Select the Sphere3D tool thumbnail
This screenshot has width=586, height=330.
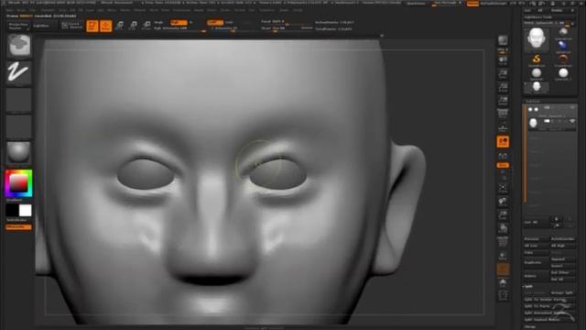click(537, 73)
